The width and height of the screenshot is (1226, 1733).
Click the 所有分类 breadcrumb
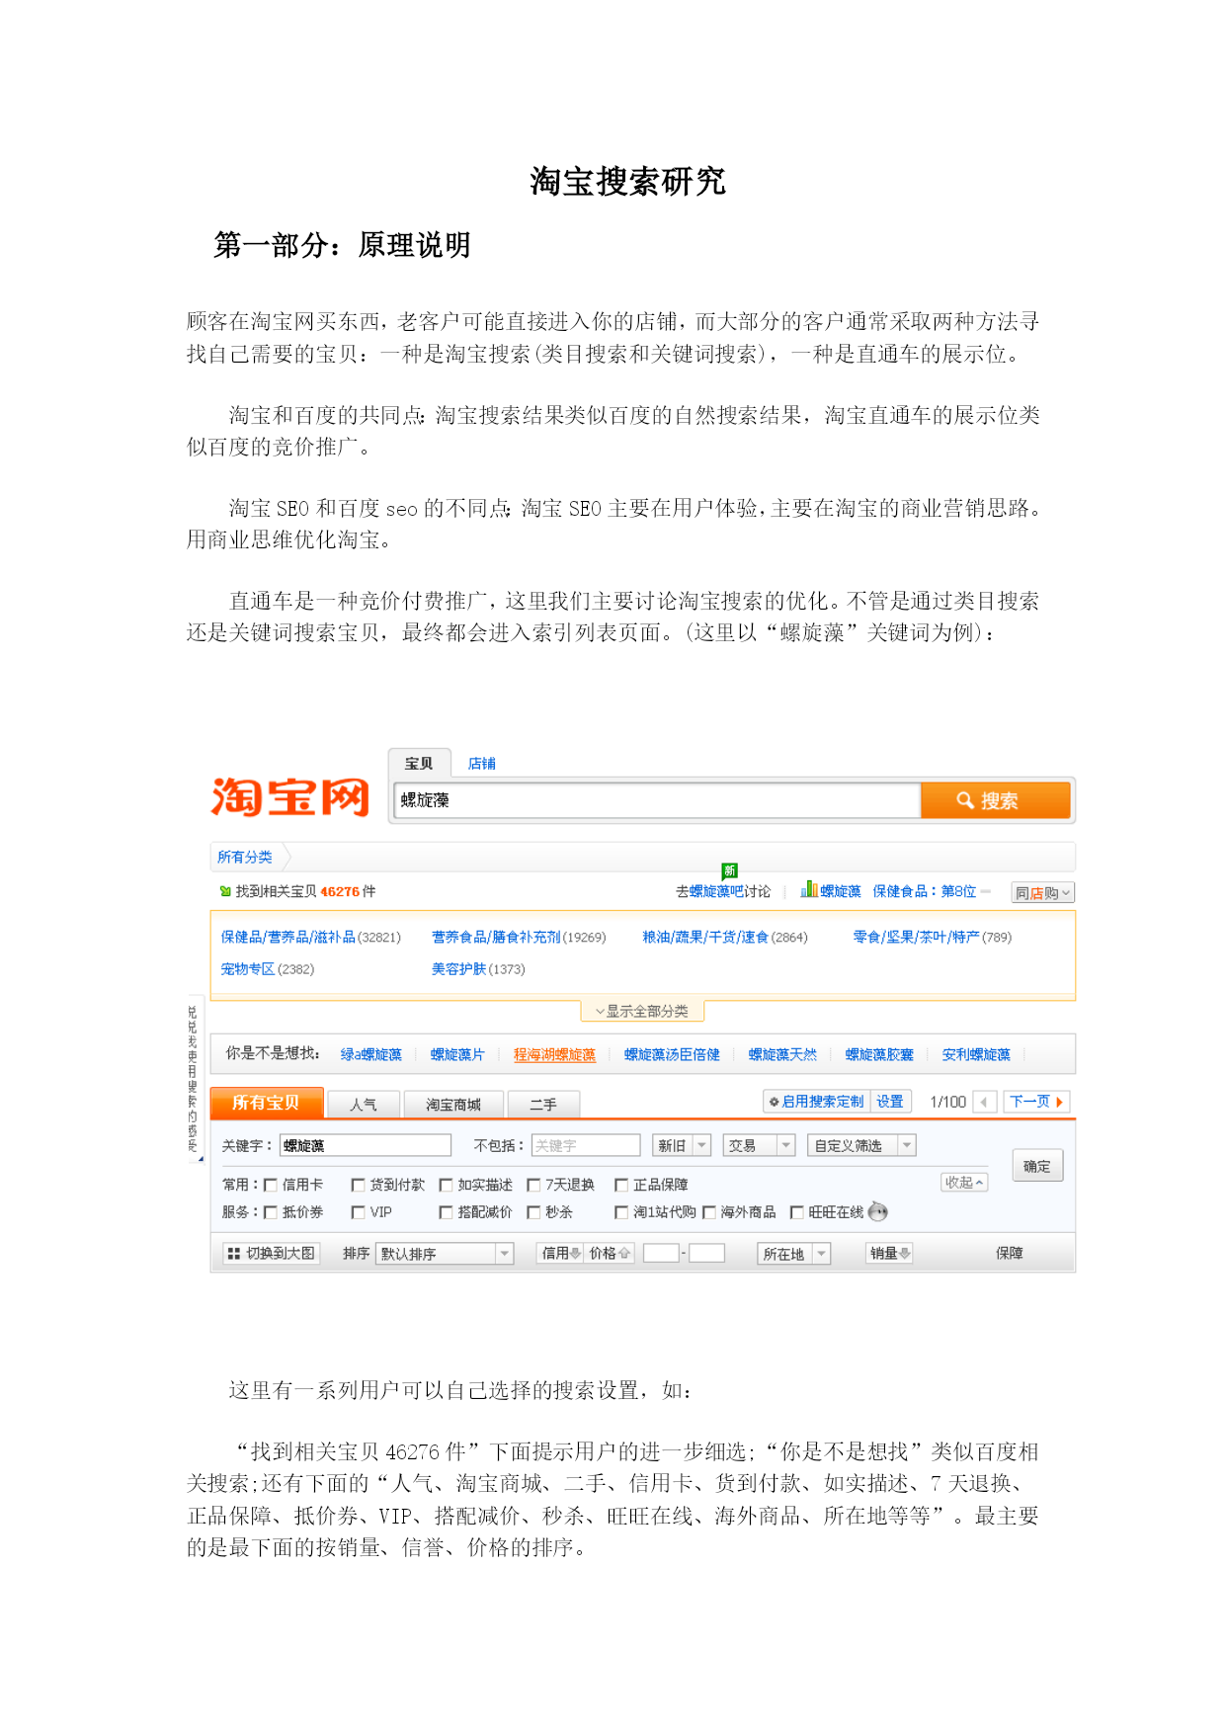[245, 857]
